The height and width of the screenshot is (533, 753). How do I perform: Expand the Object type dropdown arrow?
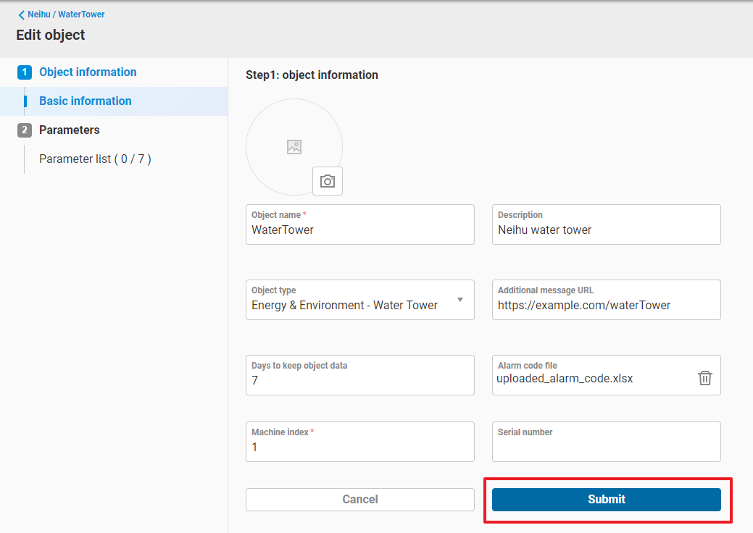pos(459,300)
